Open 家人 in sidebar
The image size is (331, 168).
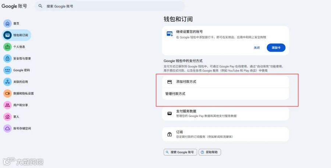[x=16, y=117]
